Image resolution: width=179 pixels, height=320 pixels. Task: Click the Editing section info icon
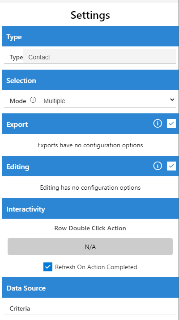tap(158, 166)
